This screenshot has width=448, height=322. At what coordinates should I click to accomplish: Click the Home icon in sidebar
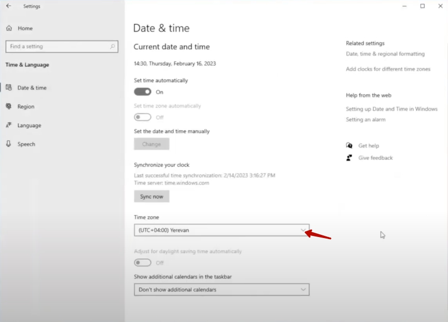point(9,29)
